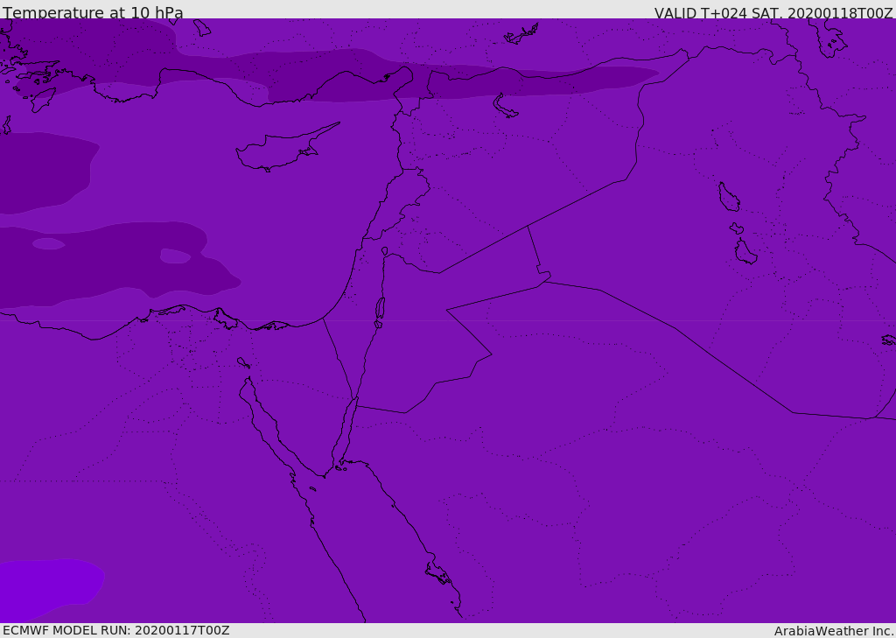Click the 'Temperature at 10 hPa' title
The height and width of the screenshot is (638, 896).
93,13
